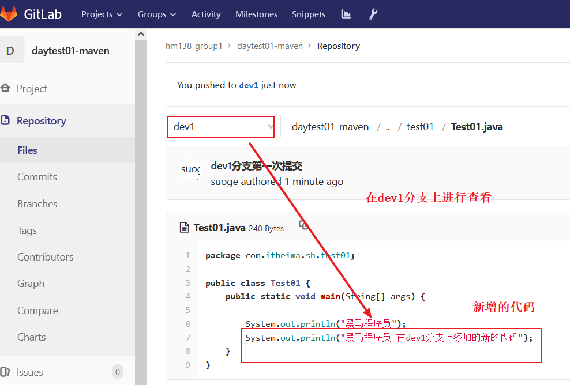Open Milestones from the top navigation

point(256,14)
